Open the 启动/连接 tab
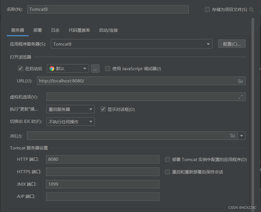 [108, 30]
